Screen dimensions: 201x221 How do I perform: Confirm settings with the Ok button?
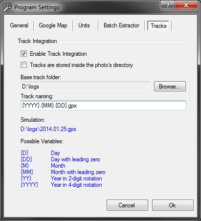click(173, 205)
